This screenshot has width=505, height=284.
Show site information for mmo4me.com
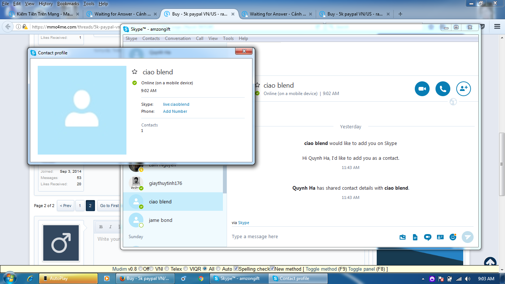(18, 27)
